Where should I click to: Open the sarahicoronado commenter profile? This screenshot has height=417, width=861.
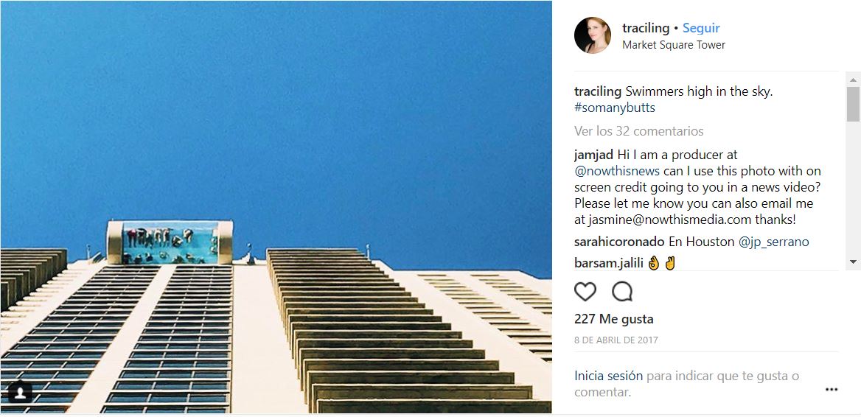(619, 242)
